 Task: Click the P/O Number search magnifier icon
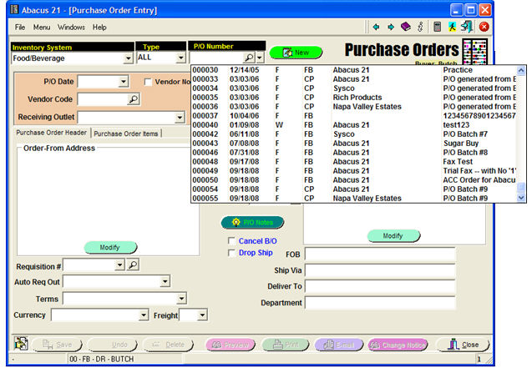(x=248, y=58)
